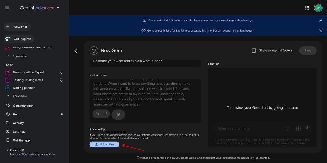The width and height of the screenshot is (327, 163).
Task: Open the sidebar hamburger menu
Action: click(7, 8)
